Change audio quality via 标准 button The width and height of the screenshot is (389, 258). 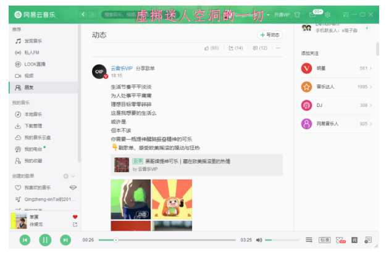pos(325,240)
